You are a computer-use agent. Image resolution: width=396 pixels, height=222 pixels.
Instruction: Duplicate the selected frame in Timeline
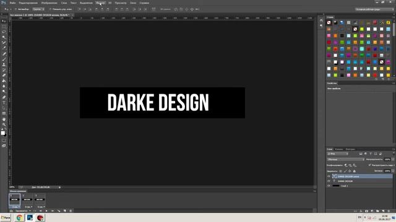click(64, 211)
